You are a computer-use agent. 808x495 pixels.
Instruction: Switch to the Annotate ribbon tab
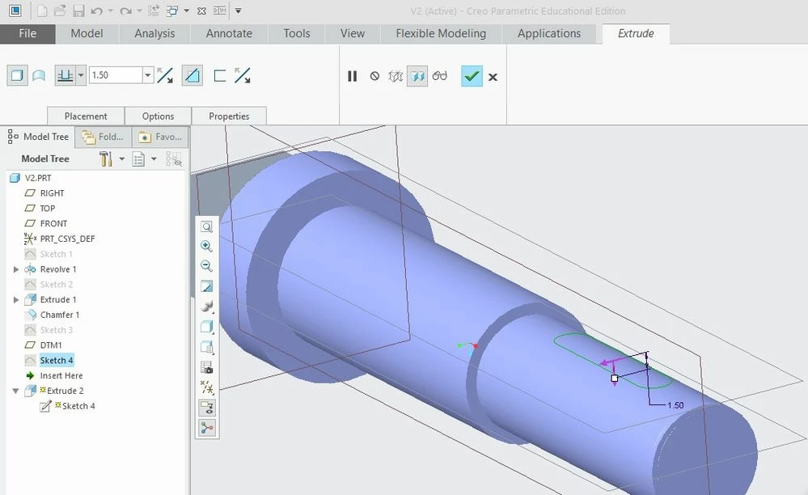[229, 33]
